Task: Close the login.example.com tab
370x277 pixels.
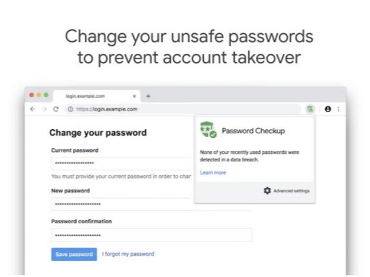Action: (134, 96)
